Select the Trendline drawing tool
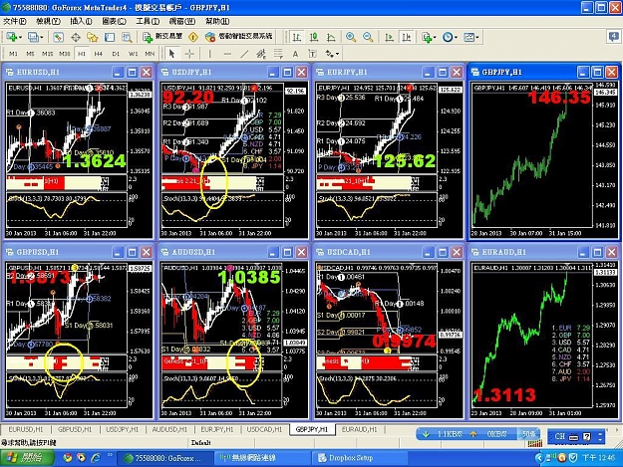This screenshot has height=467, width=623. 244,54
